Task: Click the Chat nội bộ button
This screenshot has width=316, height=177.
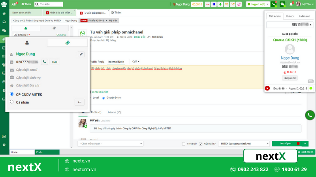Action: pyautogui.click(x=305, y=152)
